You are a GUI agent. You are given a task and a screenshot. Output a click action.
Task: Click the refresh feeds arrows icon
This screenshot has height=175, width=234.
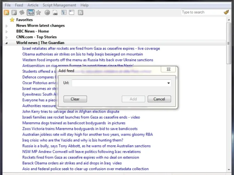[x=22, y=12]
